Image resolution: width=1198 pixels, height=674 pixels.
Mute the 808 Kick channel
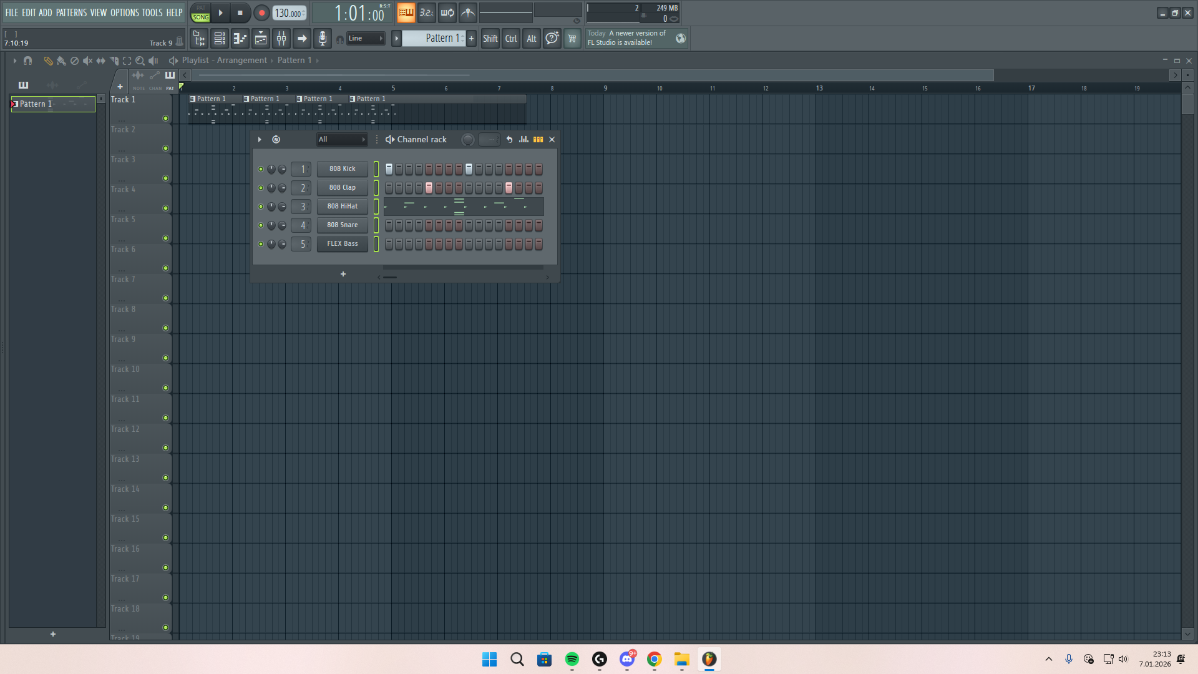coord(261,169)
